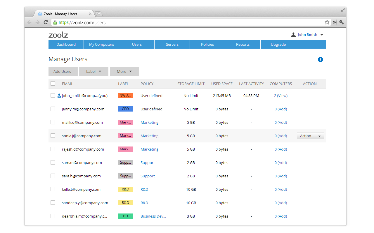
Task: Check the dearbhla.m row checkbox
Action: 53,216
